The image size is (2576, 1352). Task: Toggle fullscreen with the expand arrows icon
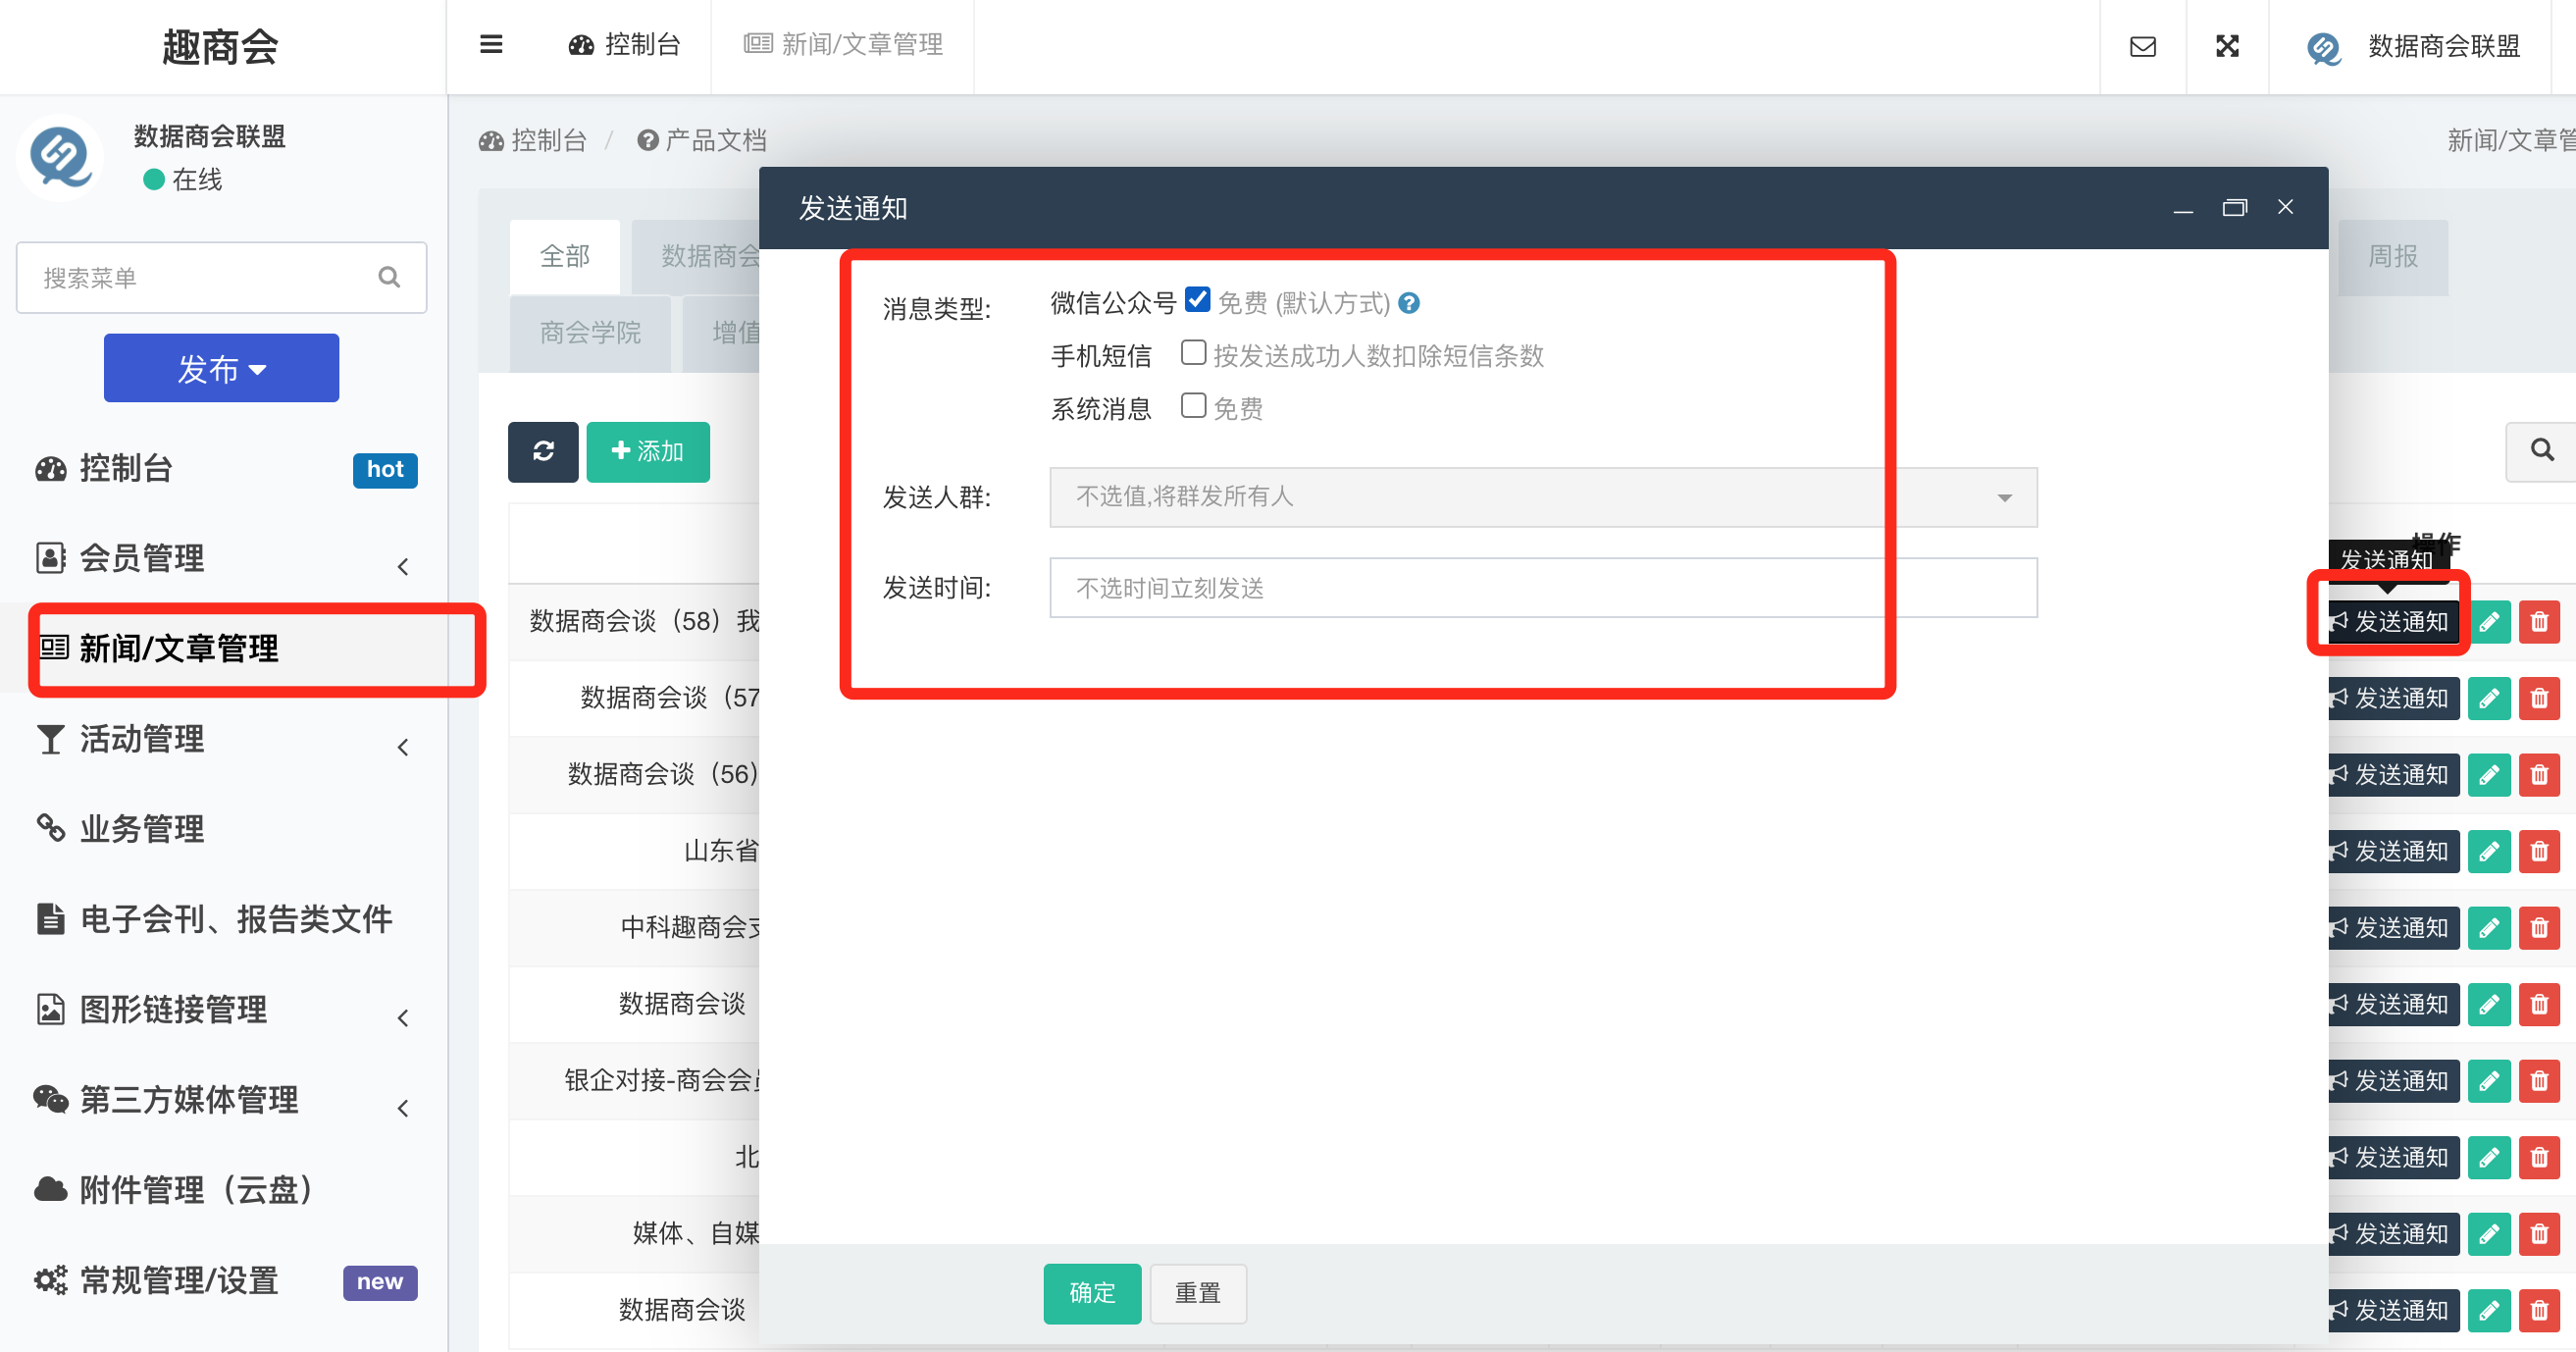pyautogui.click(x=2227, y=46)
